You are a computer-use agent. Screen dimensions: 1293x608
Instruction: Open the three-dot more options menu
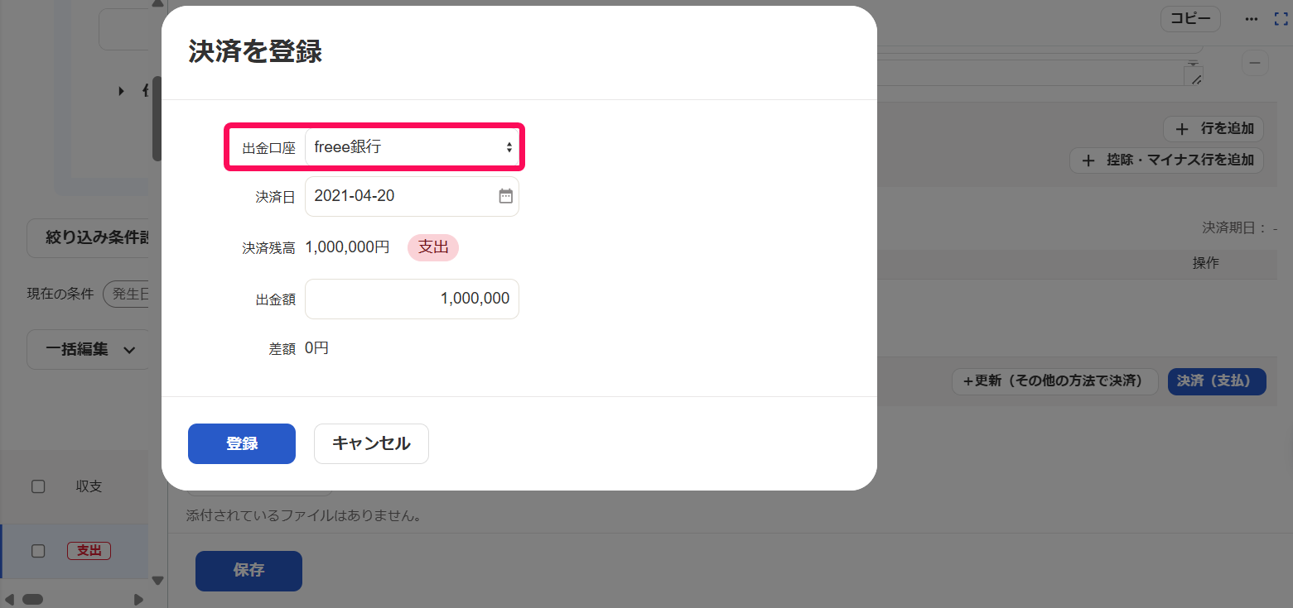pyautogui.click(x=1252, y=19)
